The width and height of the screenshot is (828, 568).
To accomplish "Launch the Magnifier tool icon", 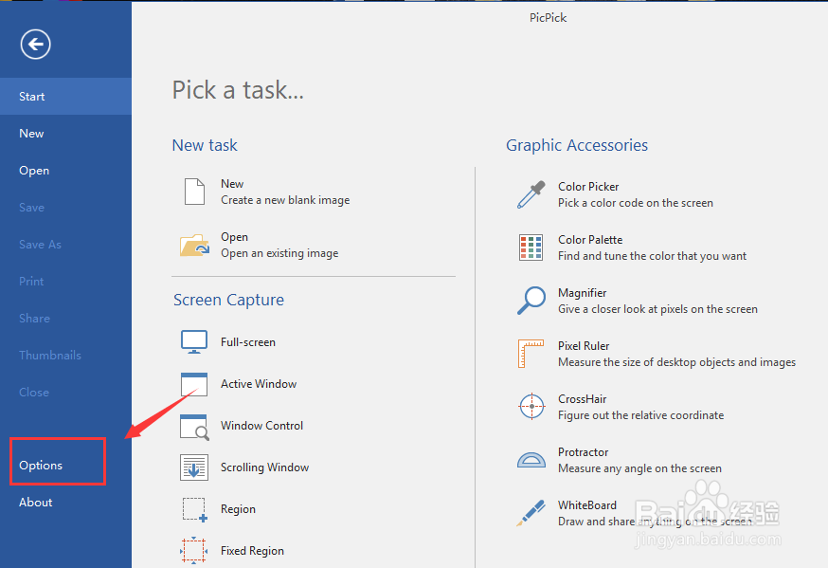I will 531,301.
